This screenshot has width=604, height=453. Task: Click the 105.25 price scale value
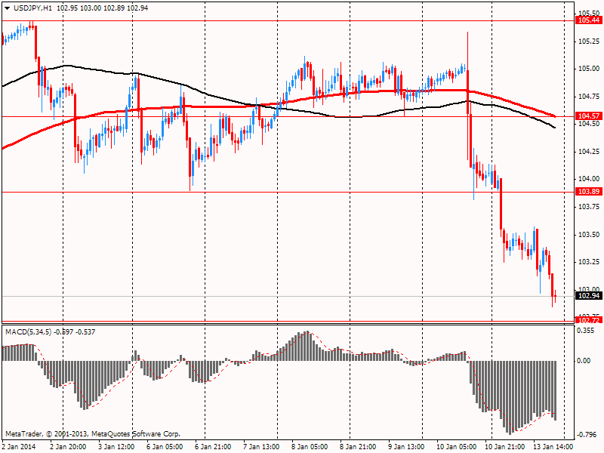pyautogui.click(x=589, y=42)
